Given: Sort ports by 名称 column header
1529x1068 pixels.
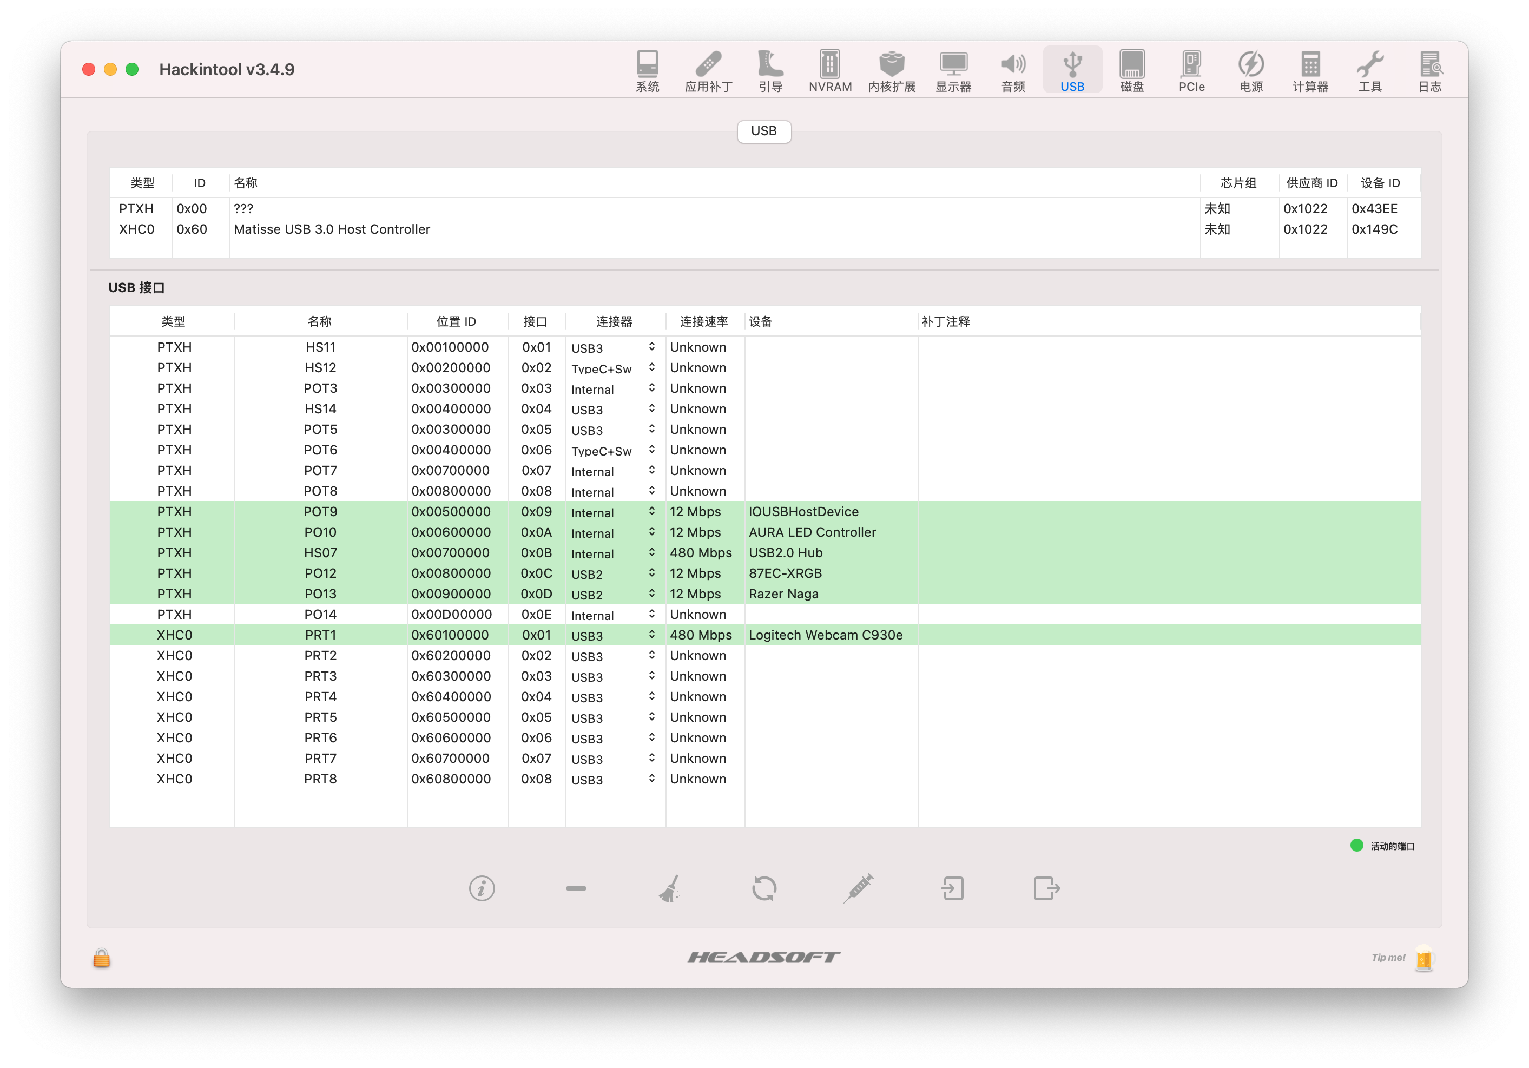Looking at the screenshot, I should pos(320,321).
